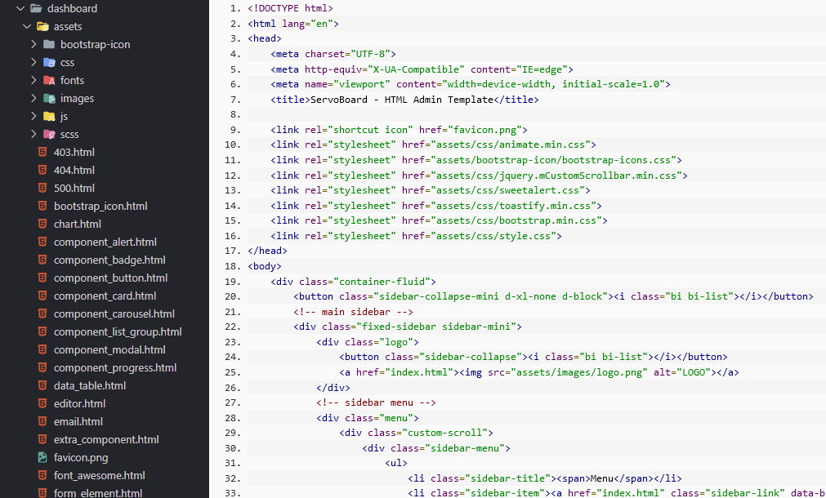The image size is (826, 498).
Task: Click the dashboard folder icon
Action: [36, 8]
